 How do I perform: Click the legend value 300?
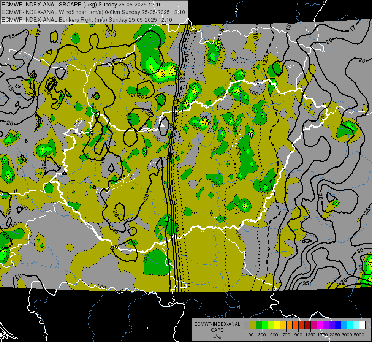tap(262, 335)
